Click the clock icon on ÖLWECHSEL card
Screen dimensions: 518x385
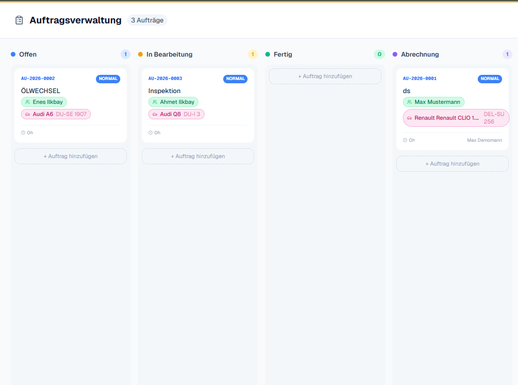point(23,133)
